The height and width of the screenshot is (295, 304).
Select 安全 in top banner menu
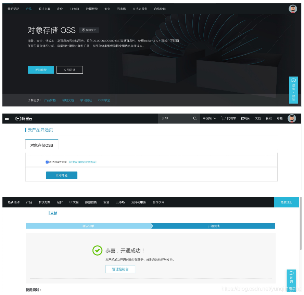click(x=107, y=9)
